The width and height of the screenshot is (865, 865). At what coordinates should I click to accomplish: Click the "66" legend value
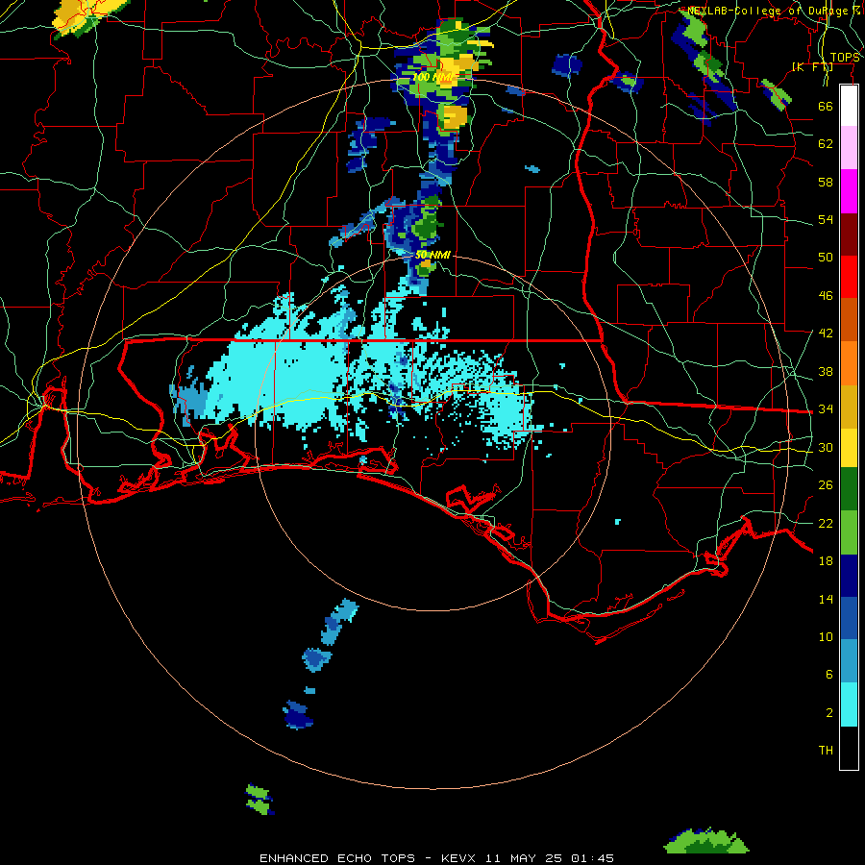[x=826, y=106]
